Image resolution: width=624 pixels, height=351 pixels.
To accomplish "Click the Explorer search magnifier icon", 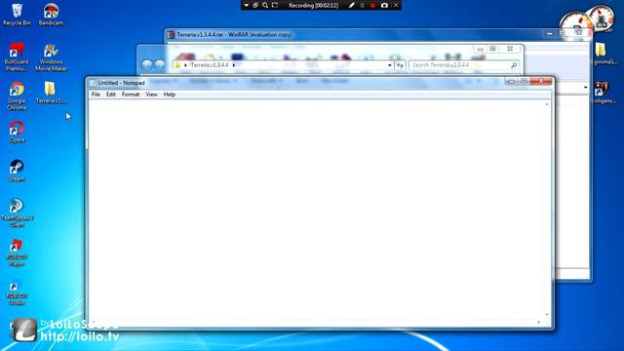I will pyautogui.click(x=514, y=65).
